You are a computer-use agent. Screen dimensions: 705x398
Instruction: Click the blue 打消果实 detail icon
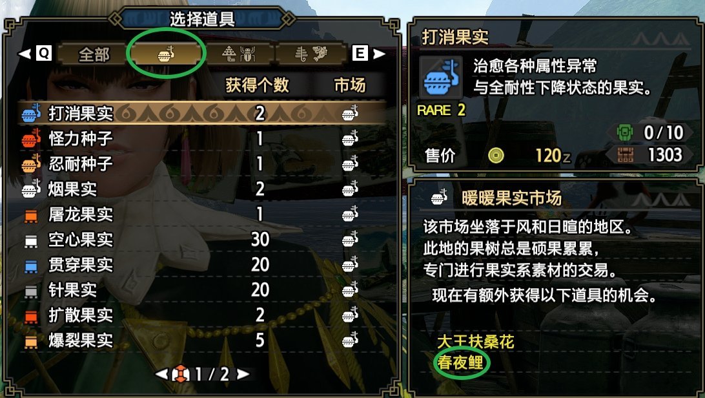coord(440,78)
